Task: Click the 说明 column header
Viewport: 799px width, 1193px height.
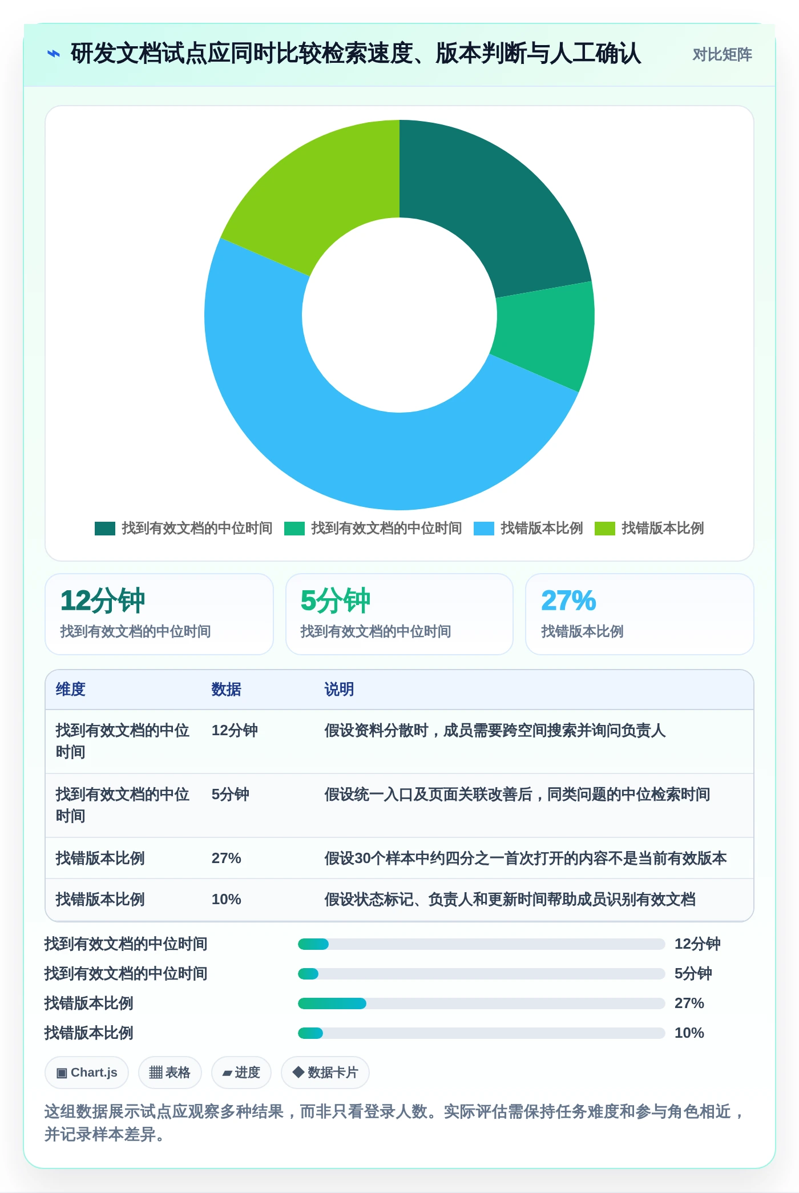Action: point(339,690)
